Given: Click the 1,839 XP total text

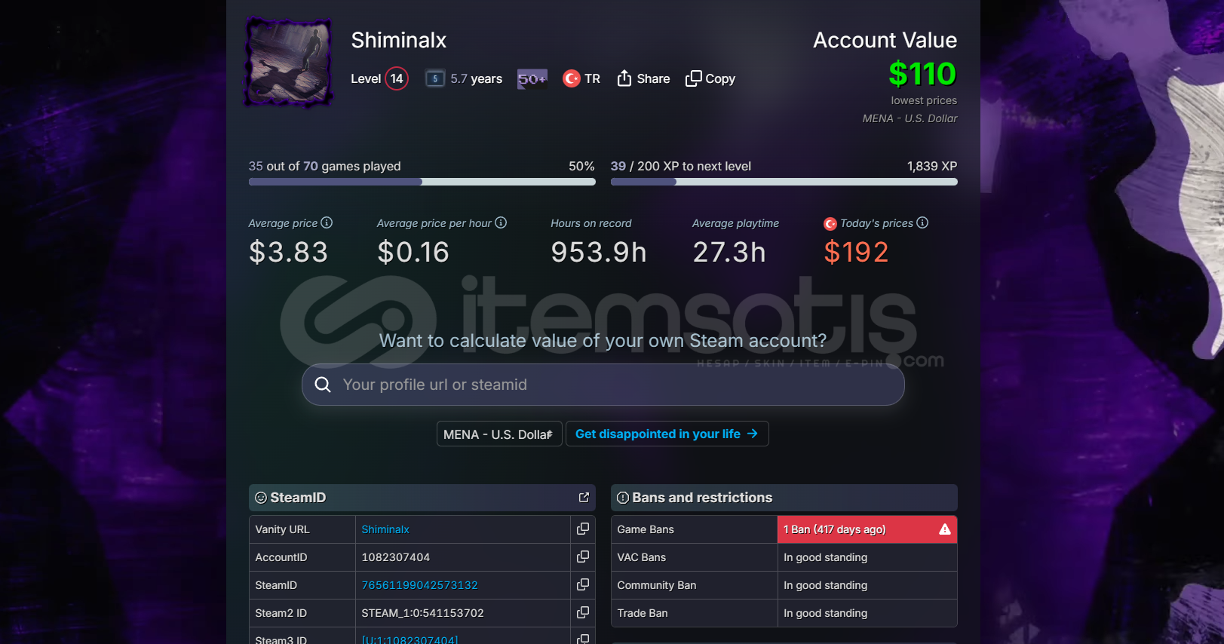Looking at the screenshot, I should [932, 166].
